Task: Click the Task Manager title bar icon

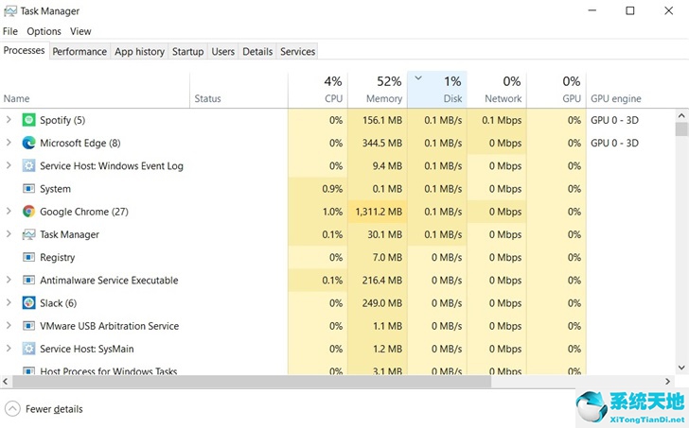Action: [x=10, y=11]
